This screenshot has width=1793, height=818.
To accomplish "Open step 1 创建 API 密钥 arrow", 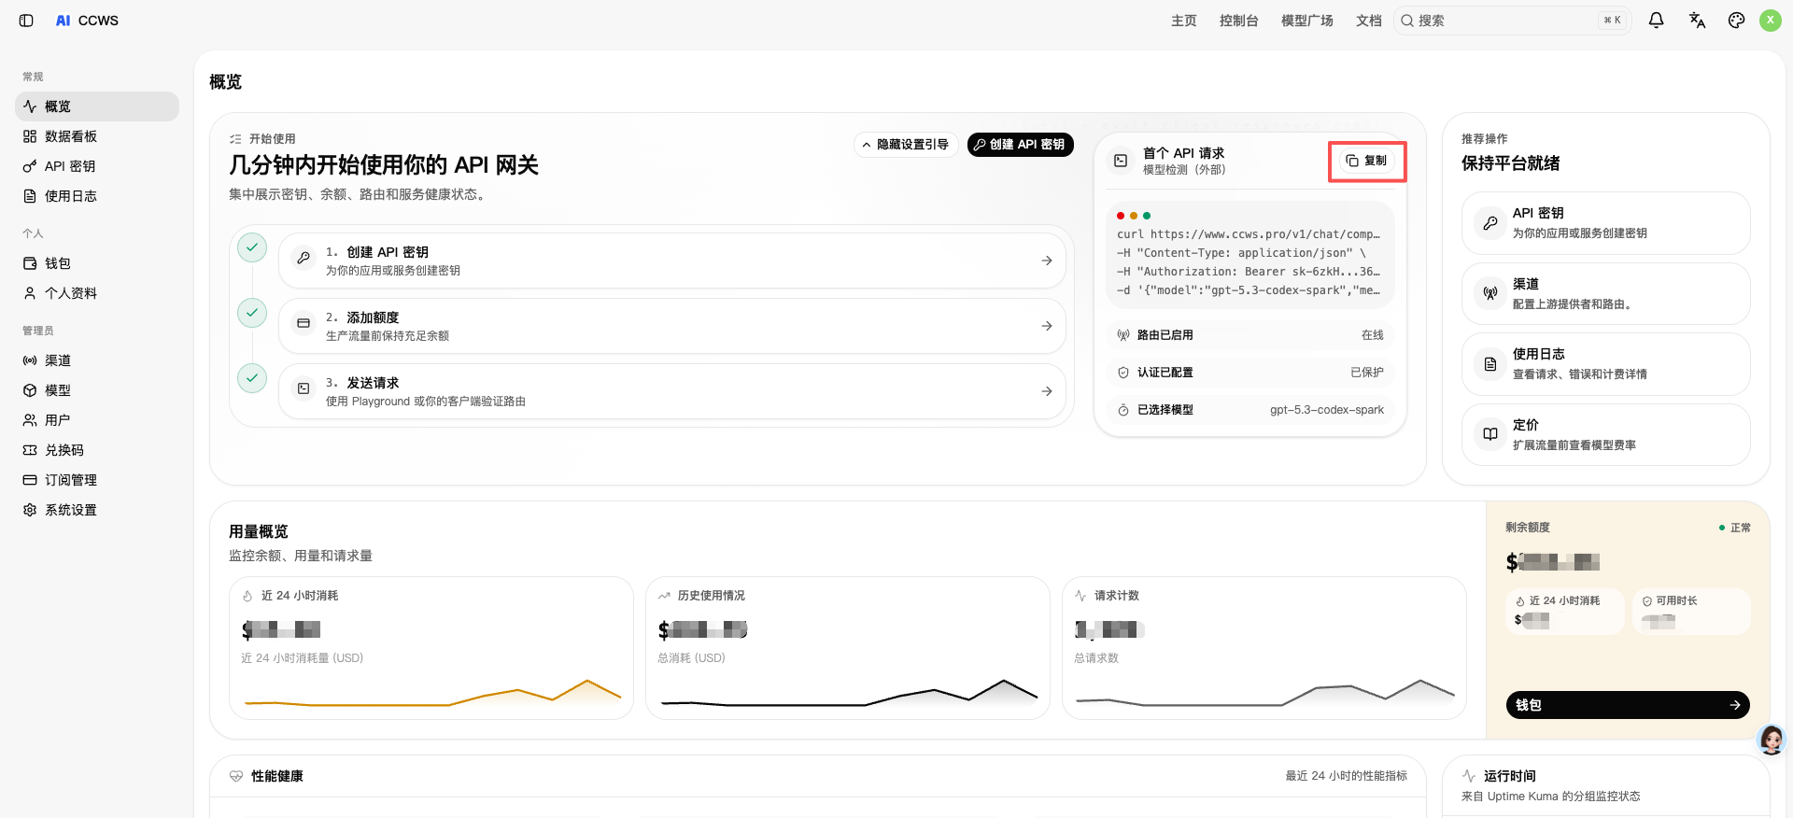I will pyautogui.click(x=1047, y=261).
